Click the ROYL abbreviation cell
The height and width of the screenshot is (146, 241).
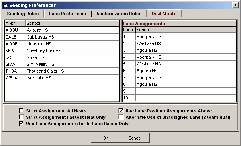coord(15,57)
